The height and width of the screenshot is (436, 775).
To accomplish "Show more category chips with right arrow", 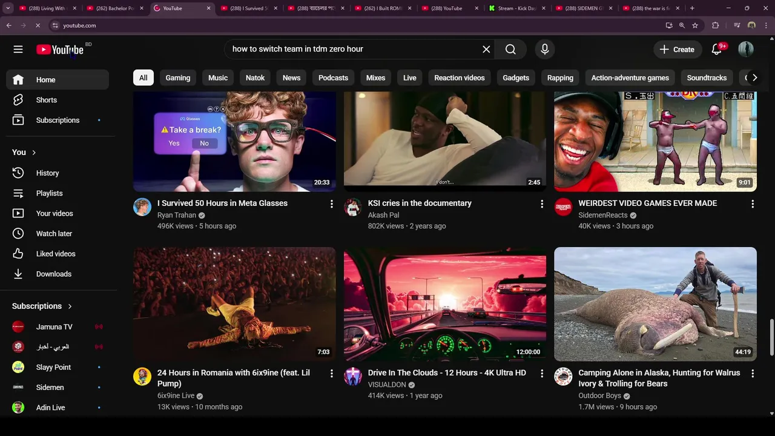I will tap(754, 78).
